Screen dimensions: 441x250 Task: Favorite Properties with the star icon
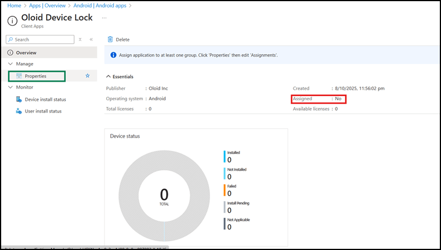pyautogui.click(x=87, y=76)
